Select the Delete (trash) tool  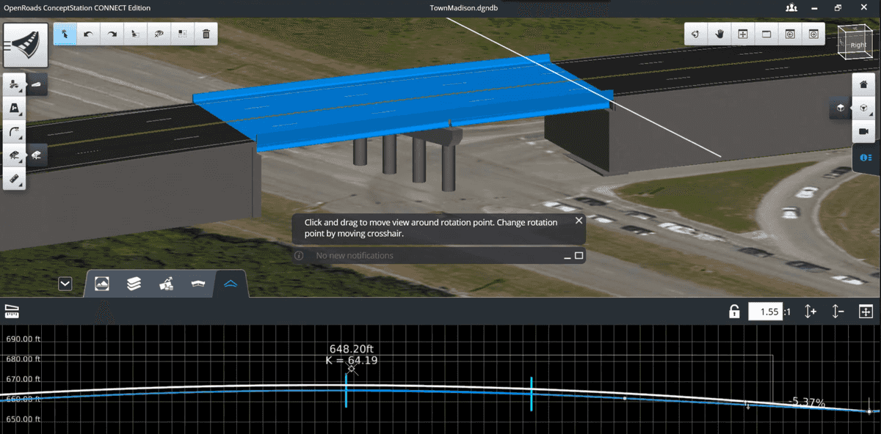click(206, 34)
